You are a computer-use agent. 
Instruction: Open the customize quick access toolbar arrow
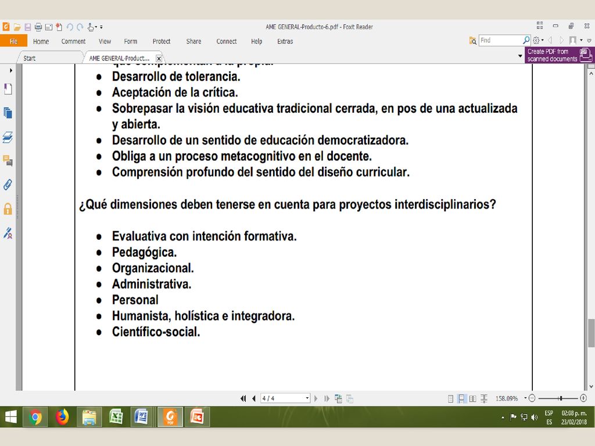click(x=101, y=27)
